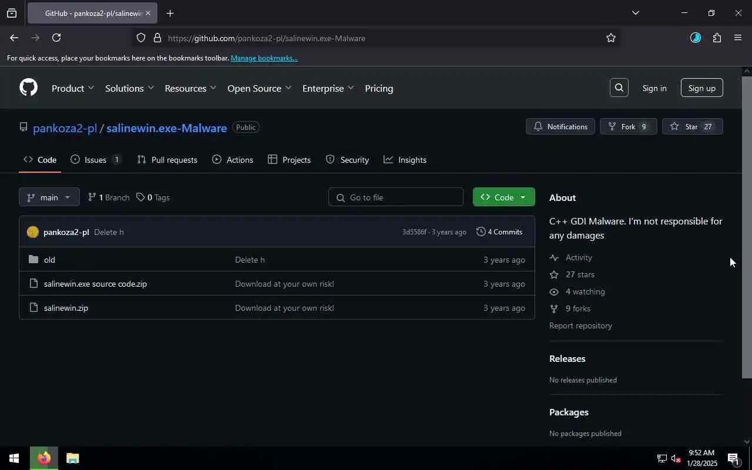
Task: Click file icon beside salinewin.exe source code.zip
Action: (x=33, y=284)
